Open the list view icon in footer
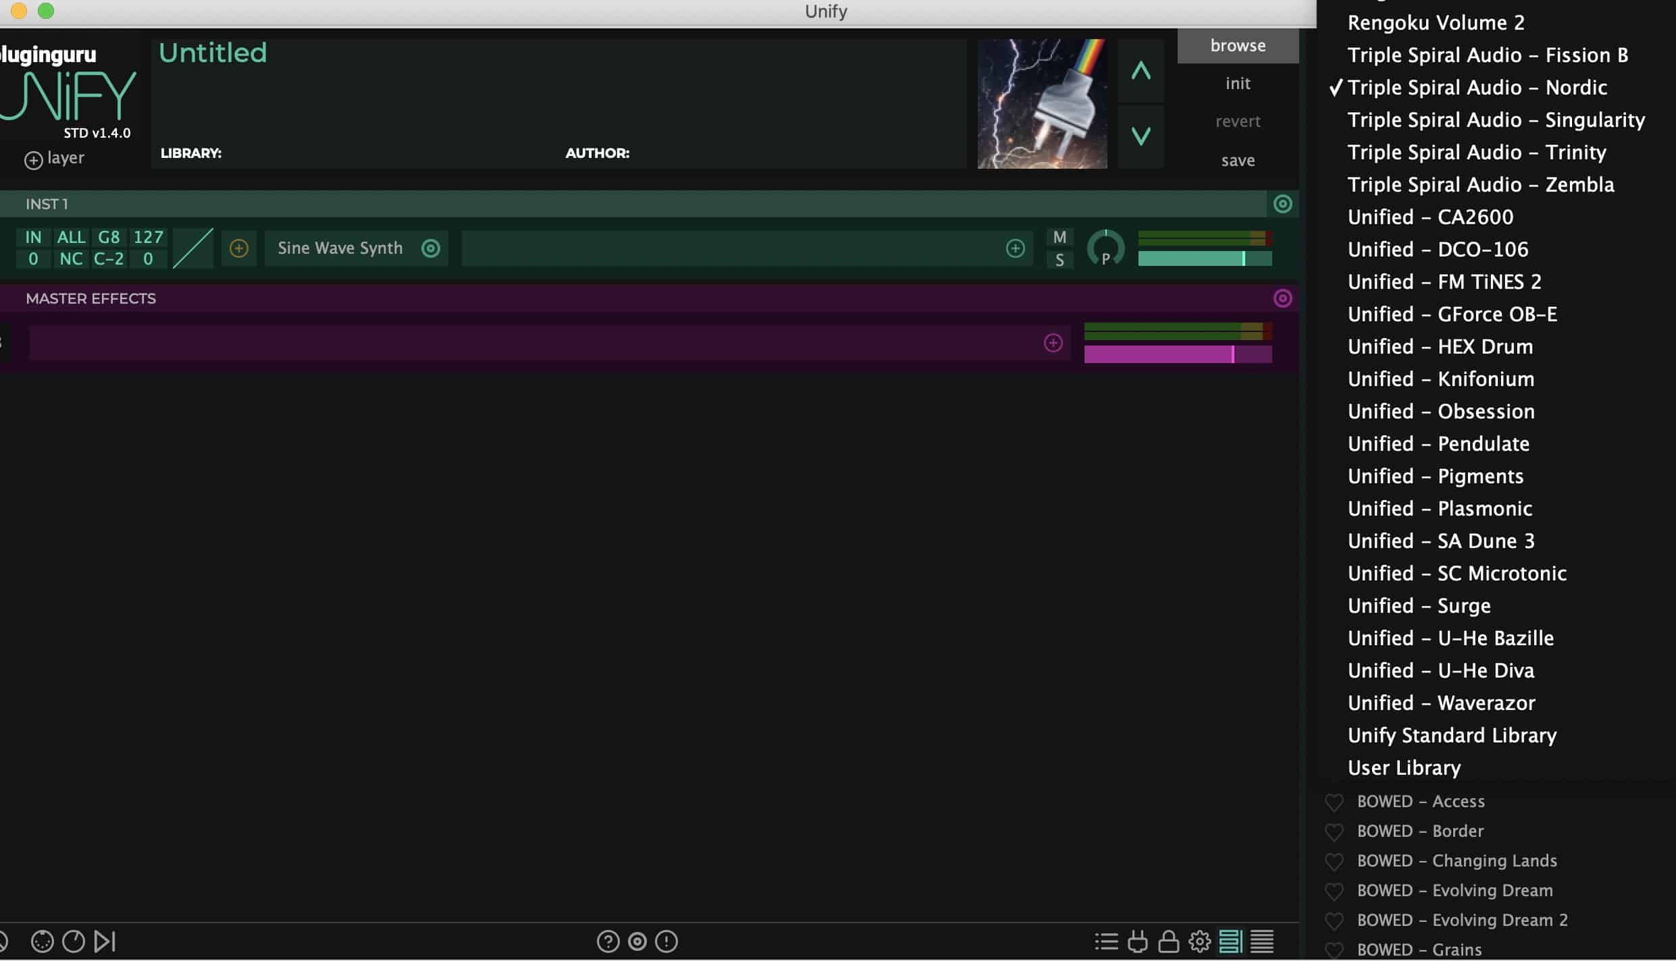1676x961 pixels. [x=1106, y=941]
